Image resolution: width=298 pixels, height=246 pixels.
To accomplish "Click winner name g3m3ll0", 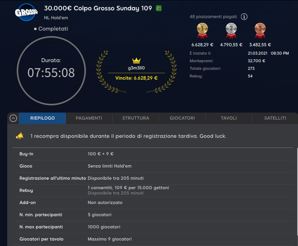I will 136,68.
